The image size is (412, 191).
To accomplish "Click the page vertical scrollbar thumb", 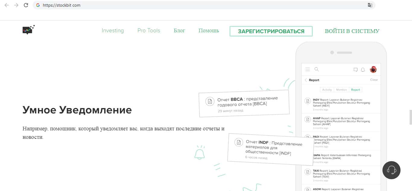I will [x=410, y=117].
